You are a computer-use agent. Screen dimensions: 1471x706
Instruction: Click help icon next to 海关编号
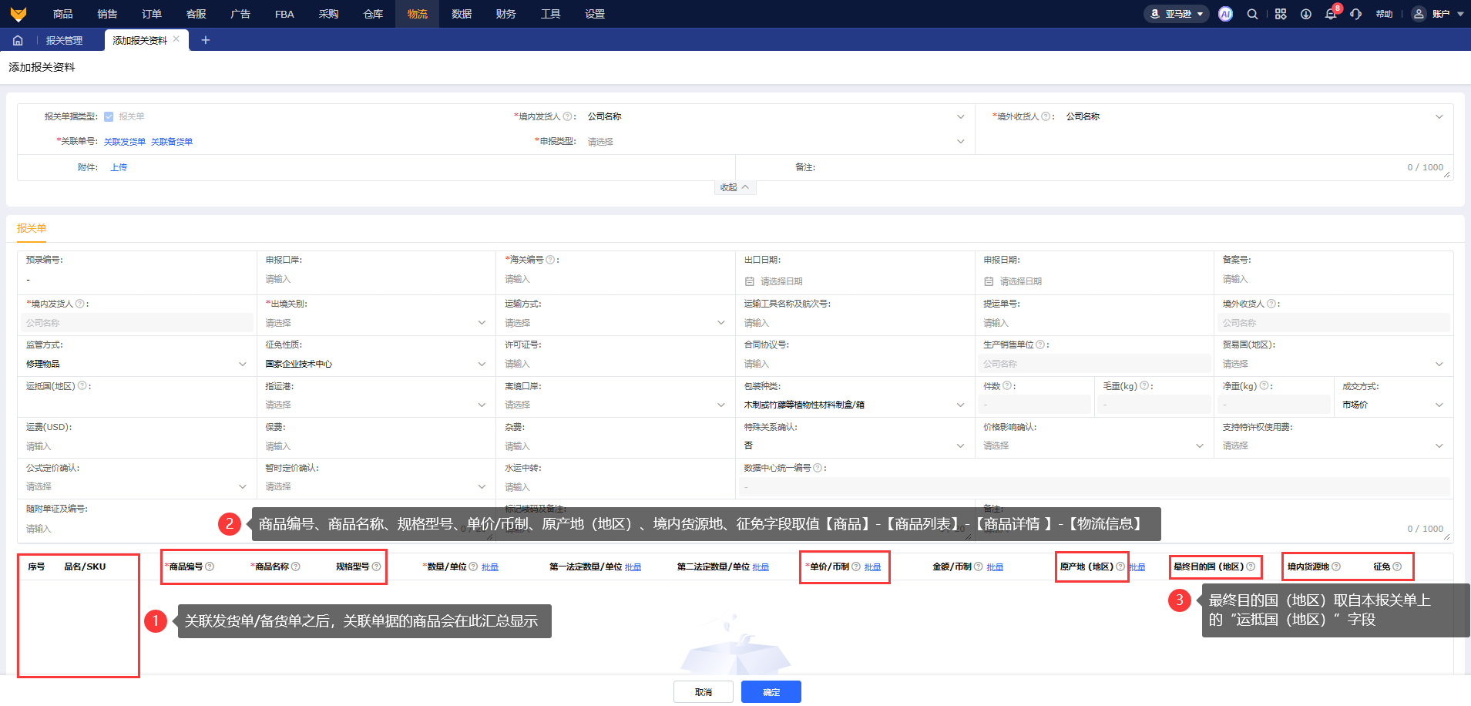point(550,260)
